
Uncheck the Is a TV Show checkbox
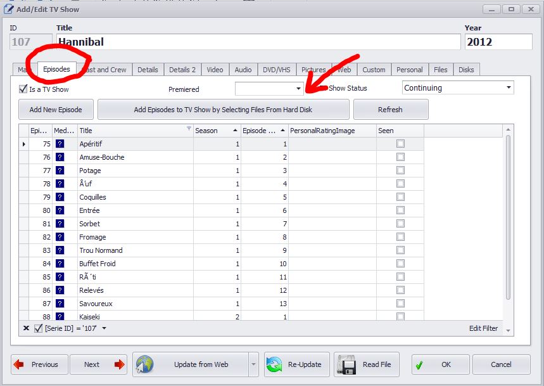[23, 89]
